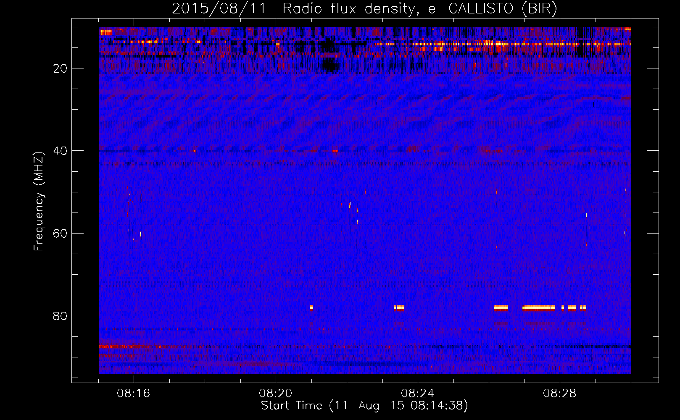Select the 60 MHz frequency tick label
This screenshot has width=680, height=420.
[60, 234]
